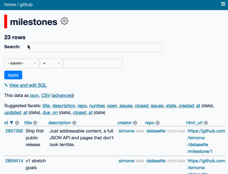Focus the Search text box
The height and width of the screenshot is (174, 228).
(x=96, y=47)
